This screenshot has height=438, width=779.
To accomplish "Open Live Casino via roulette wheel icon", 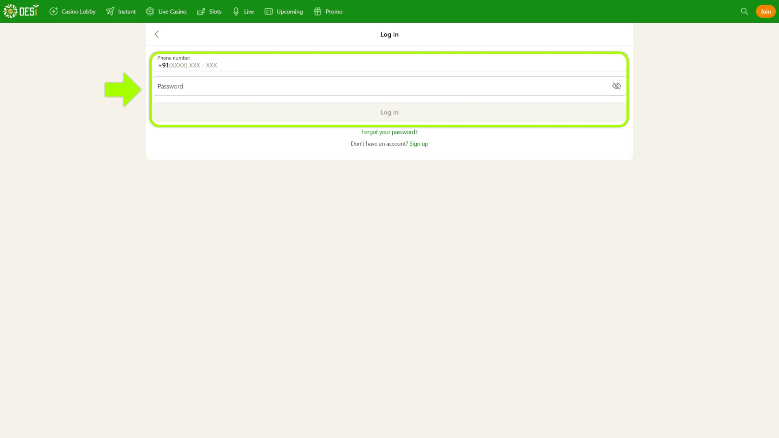I will point(150,11).
